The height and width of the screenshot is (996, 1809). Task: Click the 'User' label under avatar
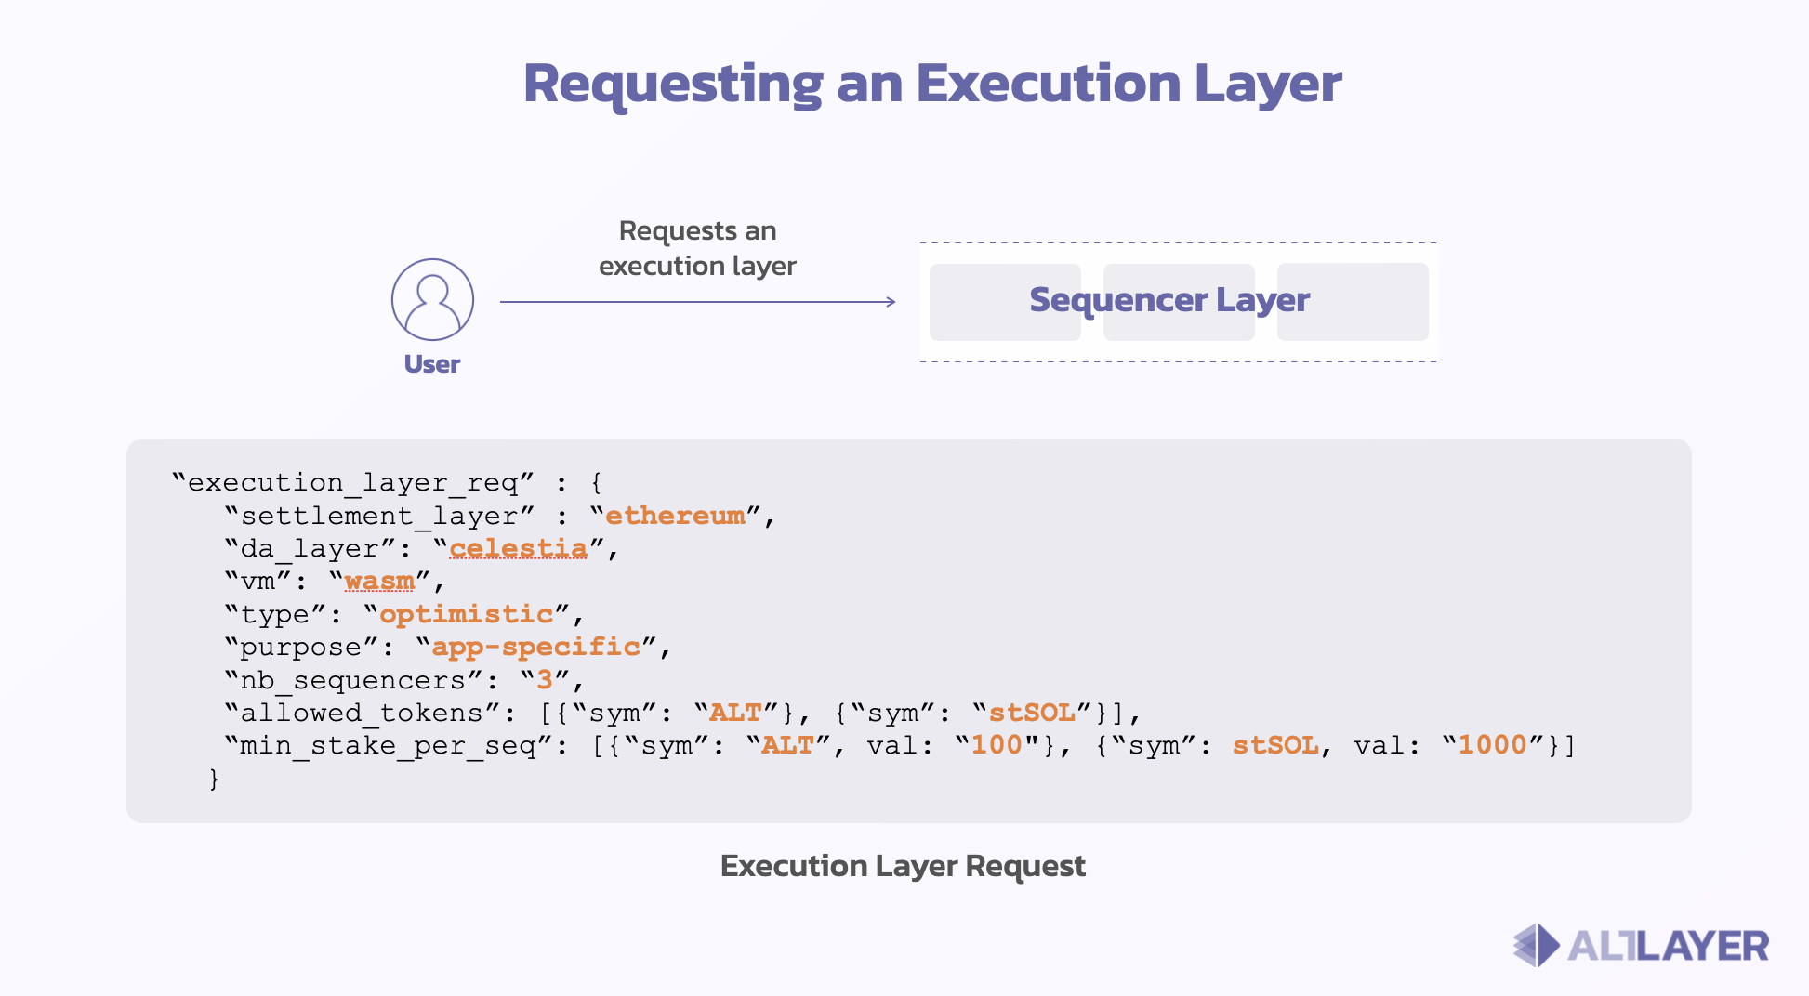tap(432, 364)
